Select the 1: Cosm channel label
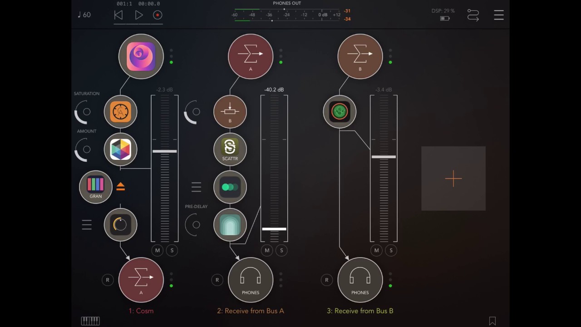This screenshot has height=327, width=581. (141, 311)
